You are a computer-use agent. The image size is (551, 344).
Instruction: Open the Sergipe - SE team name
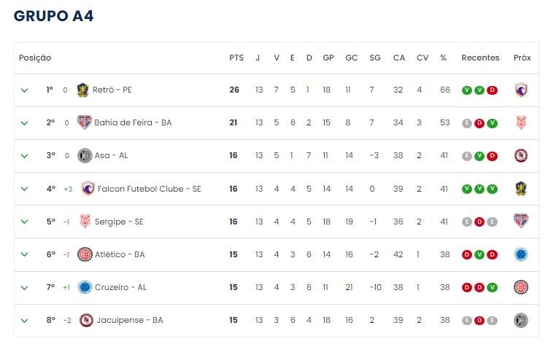tap(119, 222)
